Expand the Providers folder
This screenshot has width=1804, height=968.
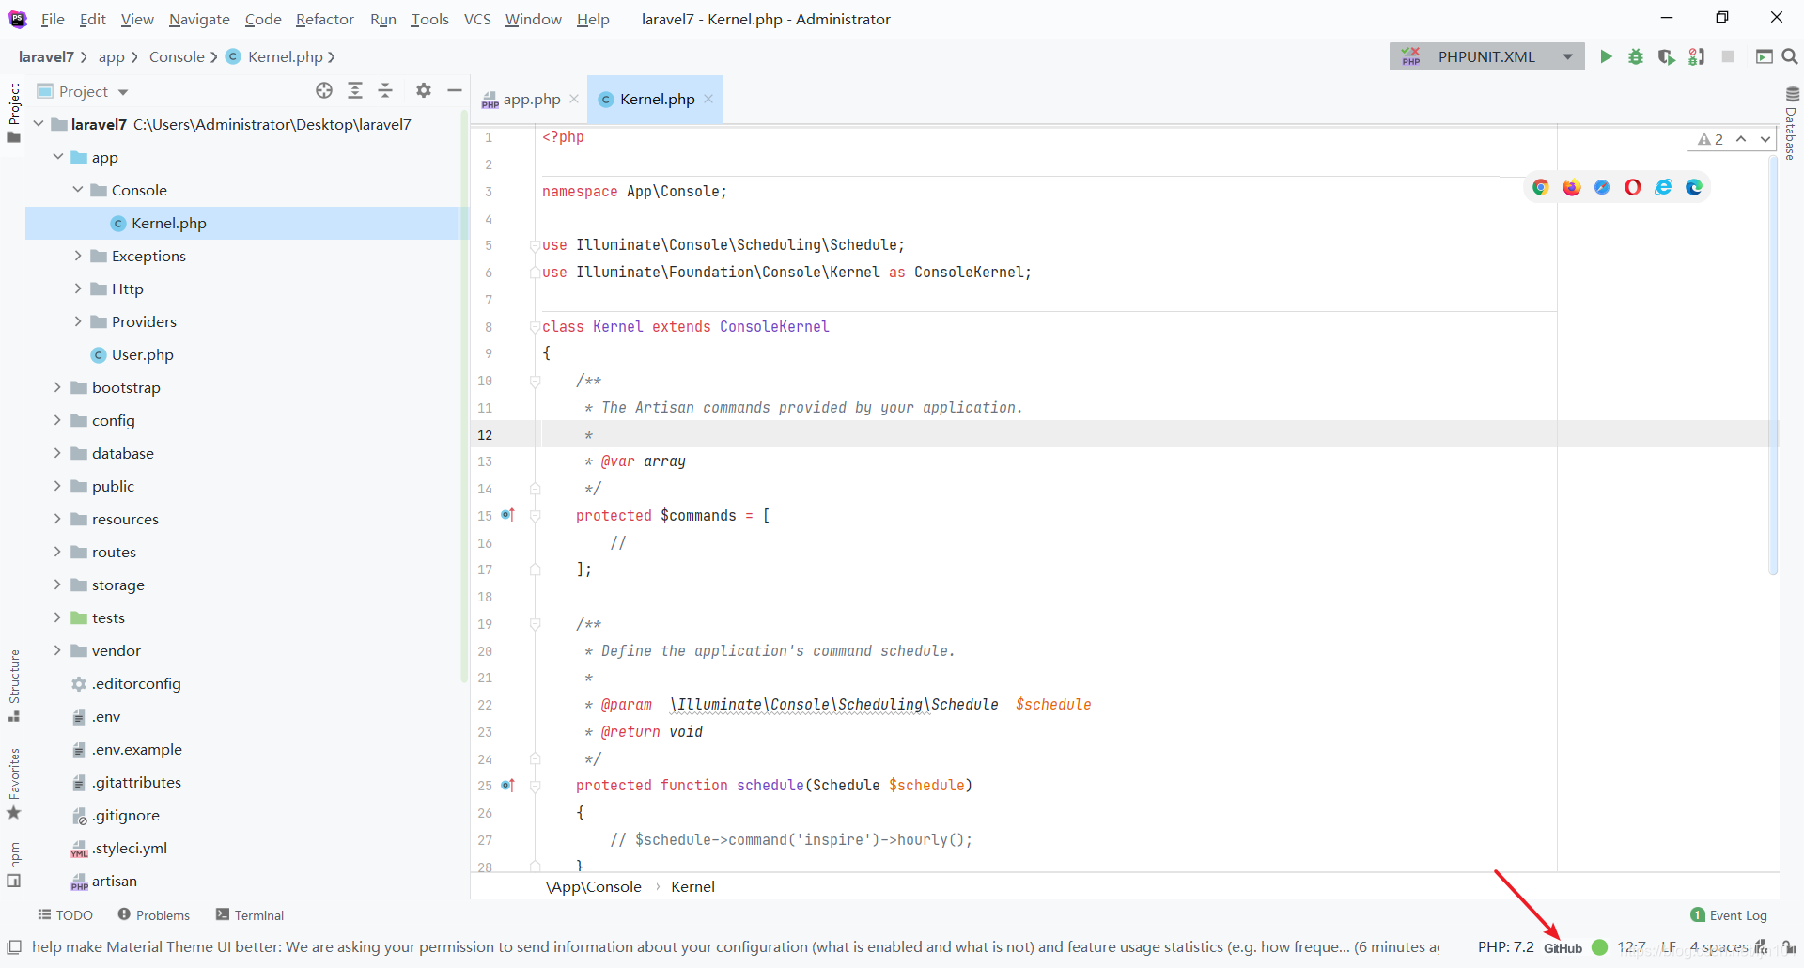coord(78,321)
